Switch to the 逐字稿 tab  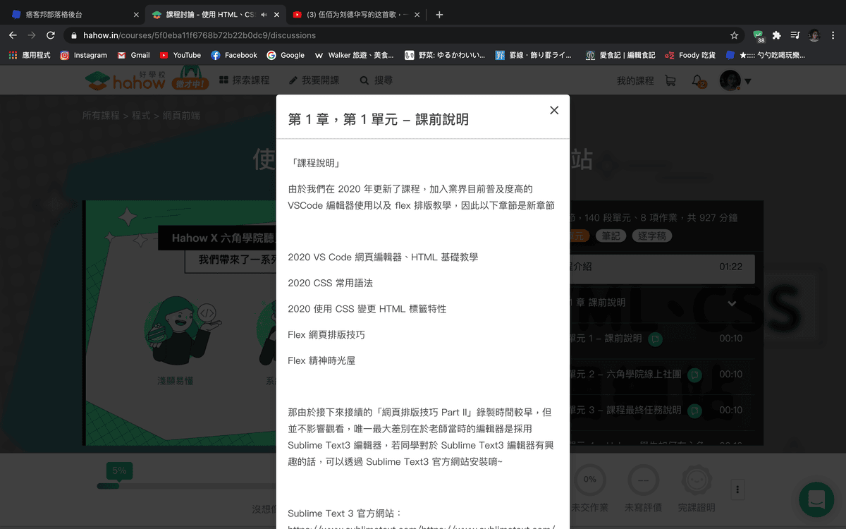pos(652,236)
